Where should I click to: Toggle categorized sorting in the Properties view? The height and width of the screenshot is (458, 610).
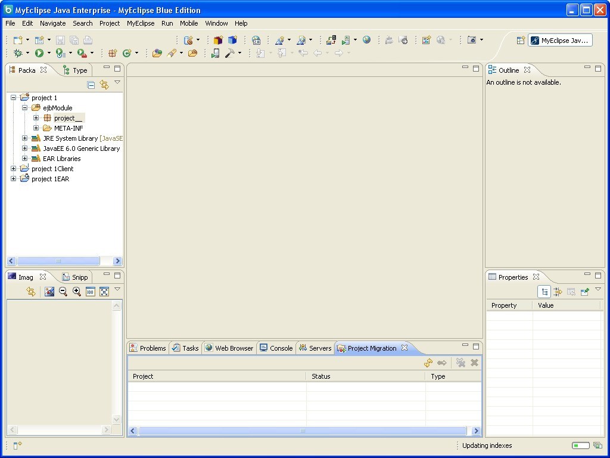coord(544,292)
